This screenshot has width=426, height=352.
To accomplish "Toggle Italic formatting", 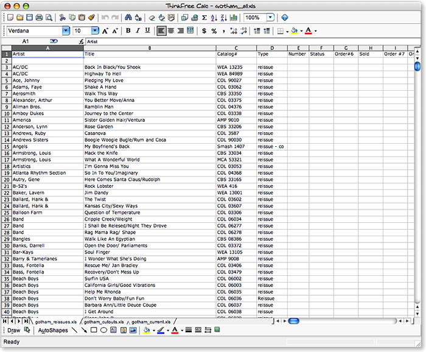I will coord(138,30).
